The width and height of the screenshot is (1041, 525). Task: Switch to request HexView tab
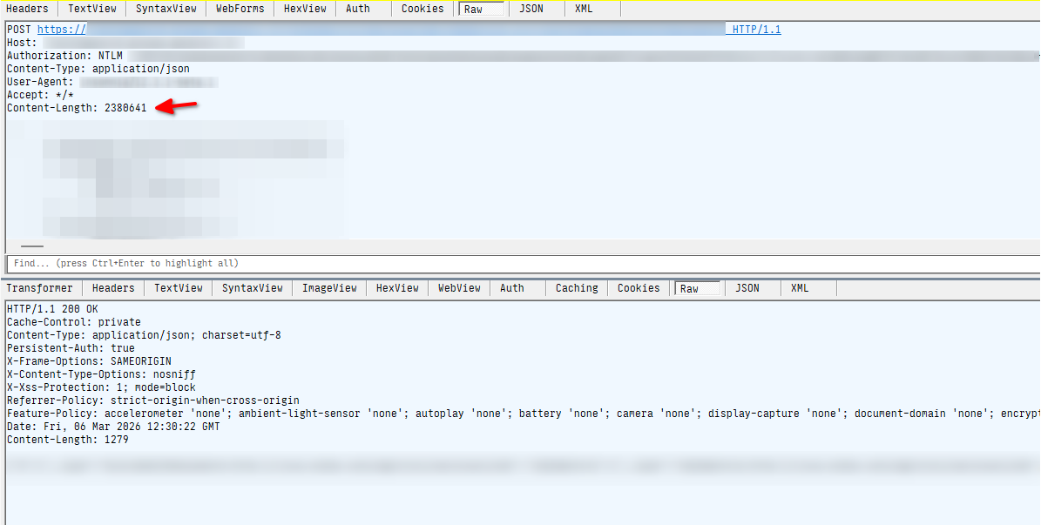point(305,9)
